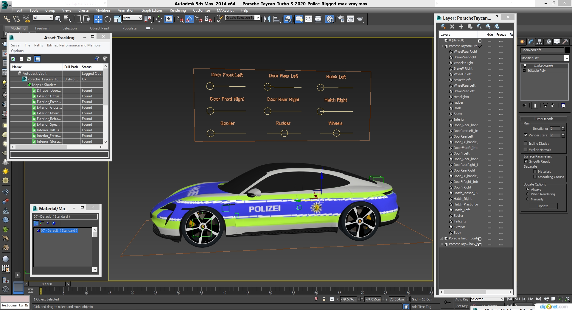Toggle Smooth Result checkbox

pos(526,161)
